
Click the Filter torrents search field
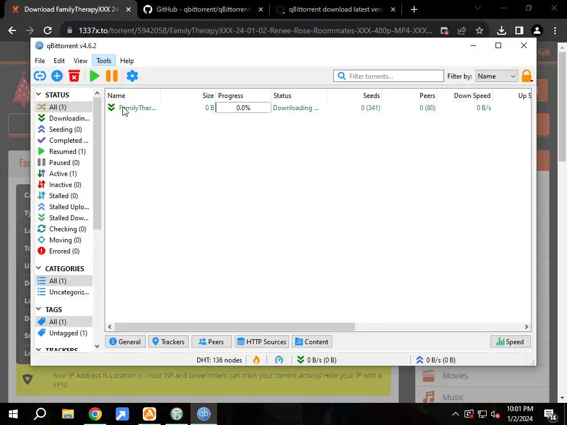(x=388, y=76)
